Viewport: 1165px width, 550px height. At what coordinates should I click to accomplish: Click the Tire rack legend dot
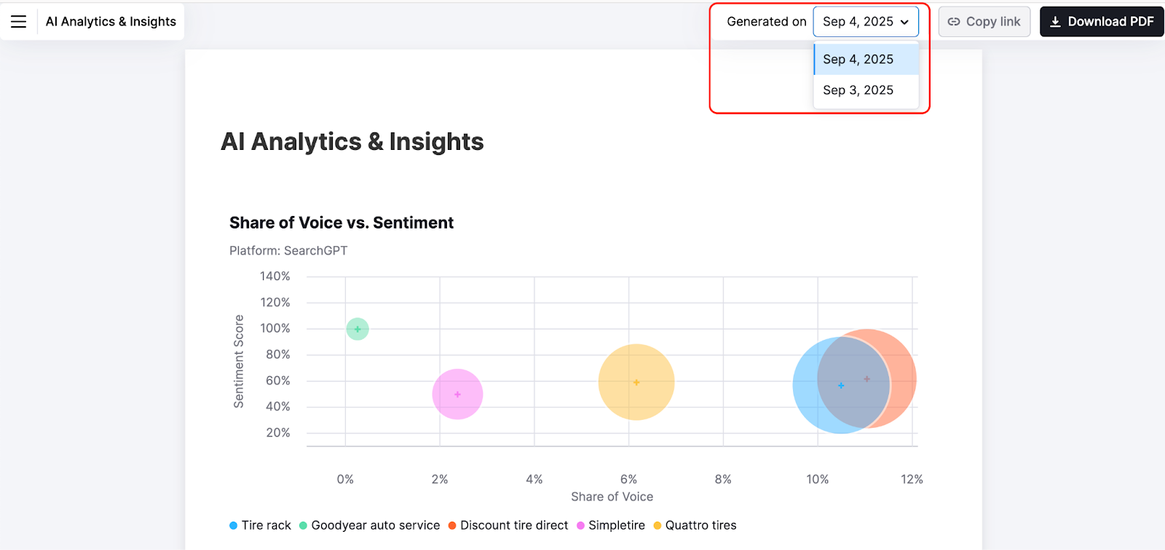point(234,526)
